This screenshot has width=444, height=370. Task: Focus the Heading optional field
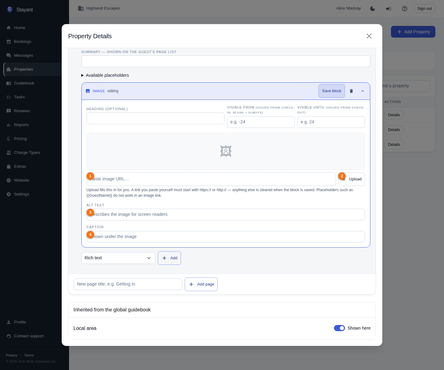(x=155, y=118)
